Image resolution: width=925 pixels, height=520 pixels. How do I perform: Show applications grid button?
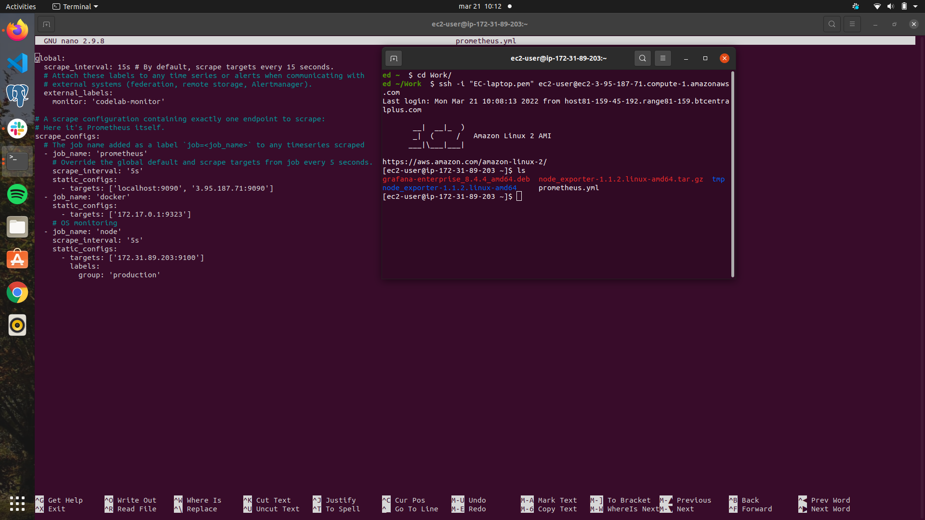(17, 503)
